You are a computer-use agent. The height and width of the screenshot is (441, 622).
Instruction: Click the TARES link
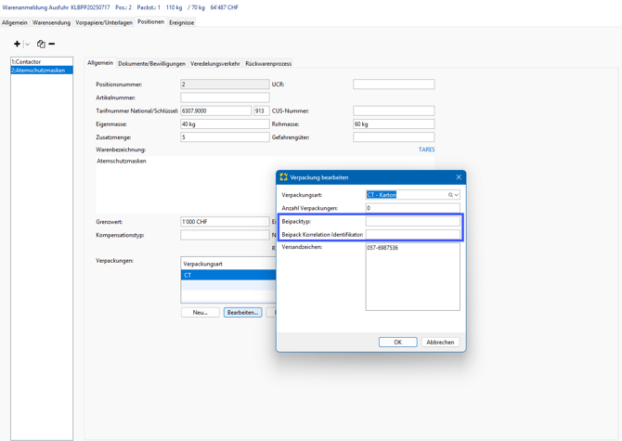pos(426,149)
